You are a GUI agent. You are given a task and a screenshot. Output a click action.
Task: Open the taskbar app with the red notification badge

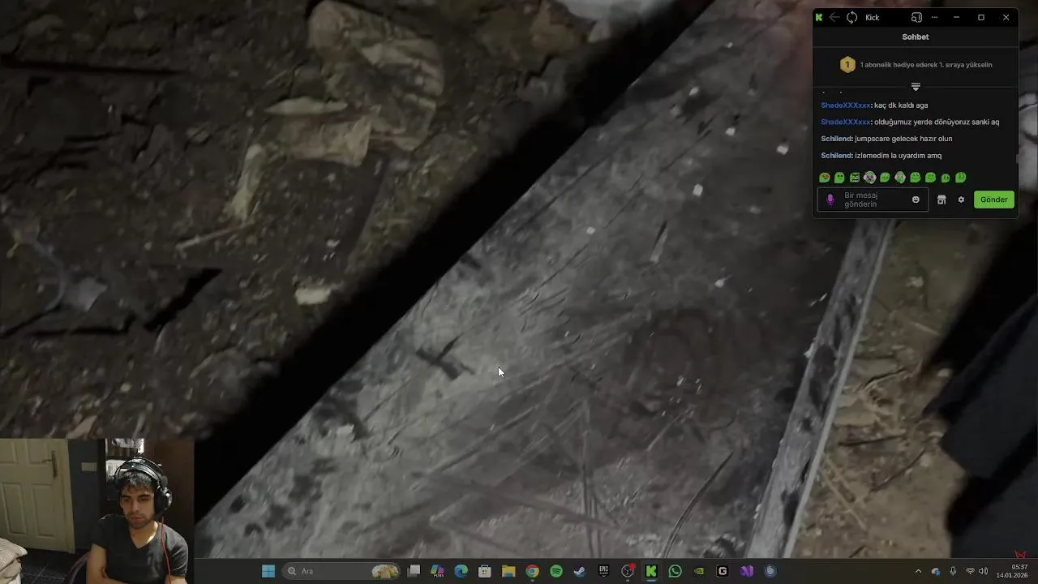pos(628,571)
